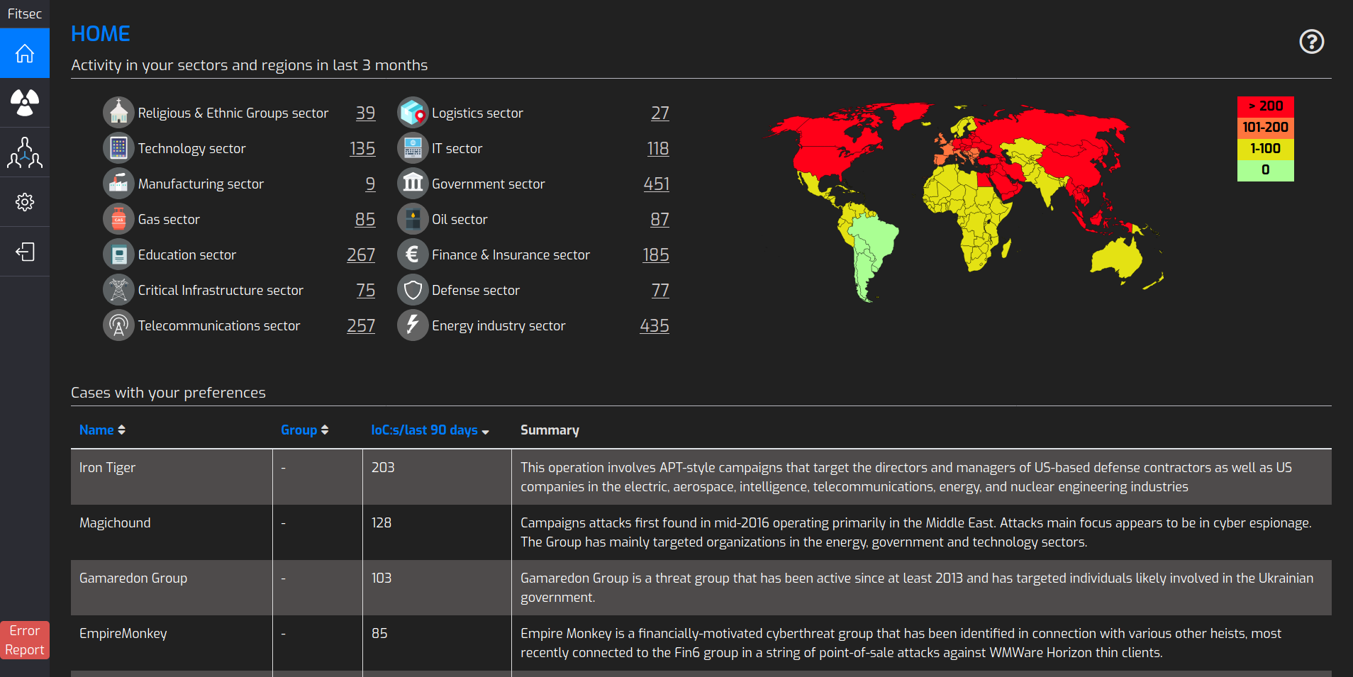Select the Iron Tiger case row
This screenshot has width=1353, height=677.
107,468
